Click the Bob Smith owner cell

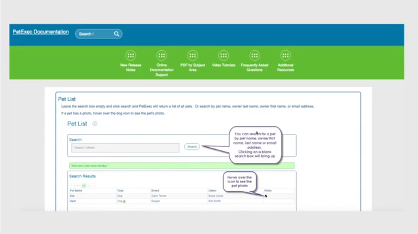pos(214,201)
